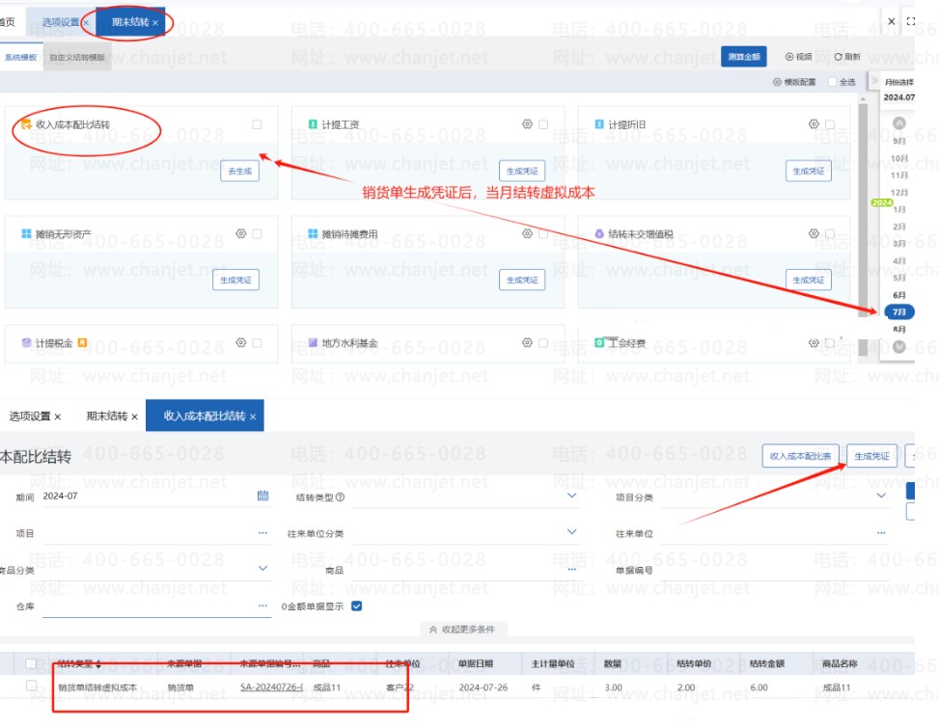Tick the 计提工资 card checkbox
The height and width of the screenshot is (726, 939).
(x=543, y=124)
